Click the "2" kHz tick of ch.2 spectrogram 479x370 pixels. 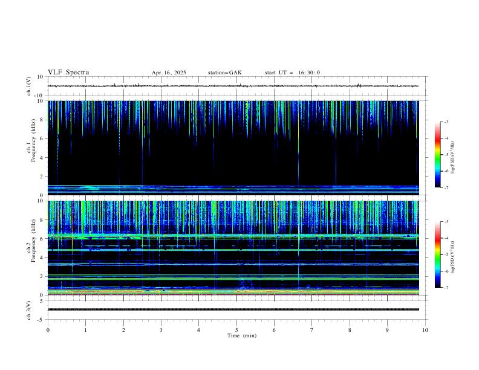click(x=42, y=276)
